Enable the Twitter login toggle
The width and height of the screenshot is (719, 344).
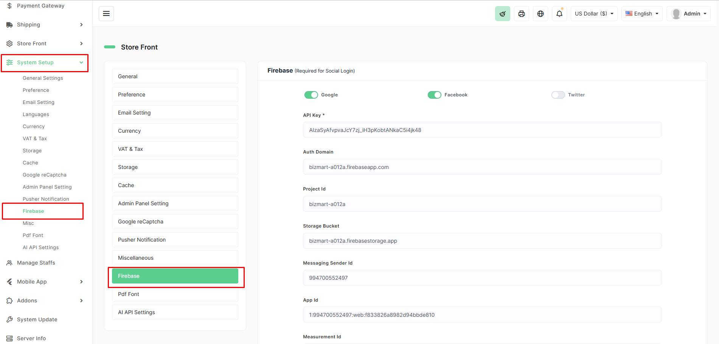pos(558,95)
